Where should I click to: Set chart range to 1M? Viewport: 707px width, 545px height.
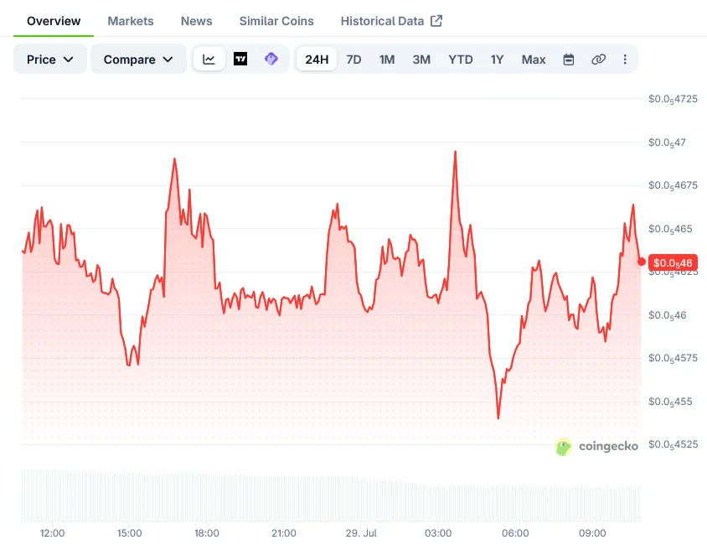(x=387, y=60)
